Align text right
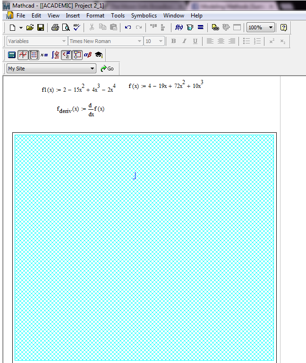The image size is (306, 363). [232, 41]
